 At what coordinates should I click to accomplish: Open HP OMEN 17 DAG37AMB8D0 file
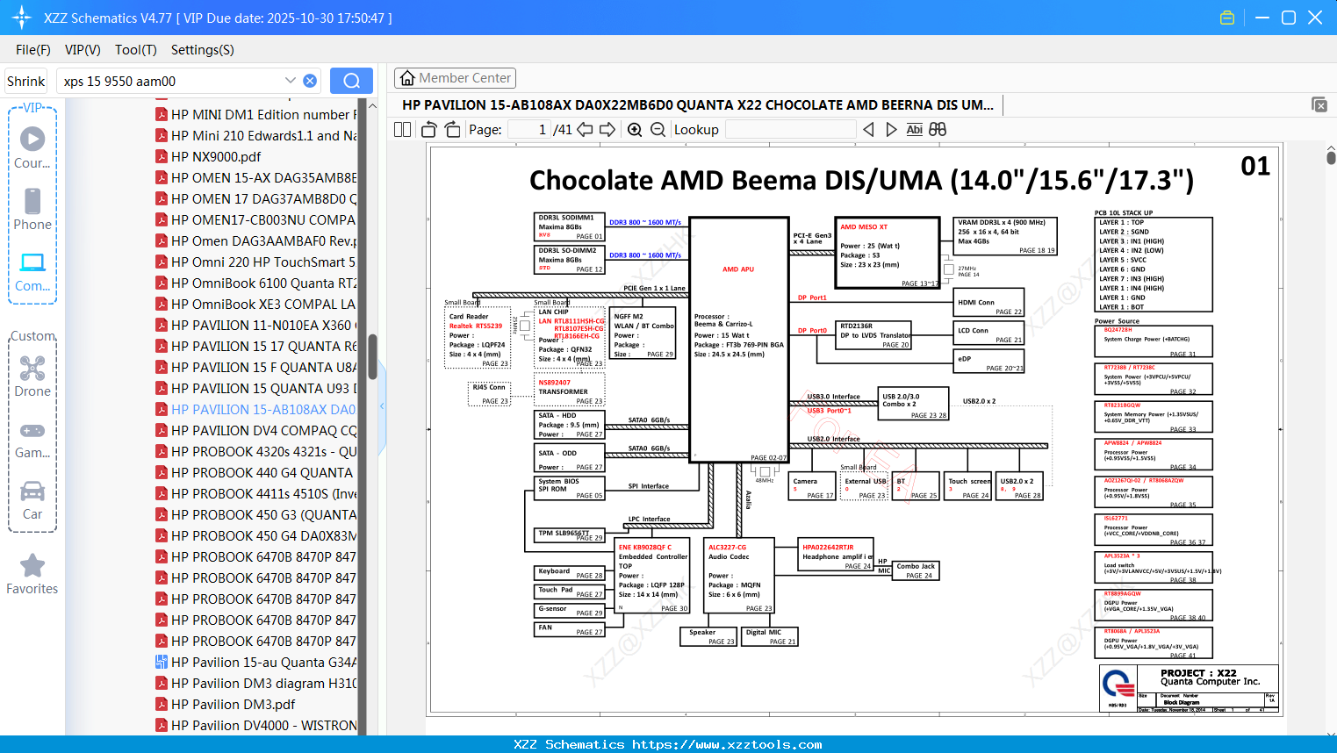point(255,198)
